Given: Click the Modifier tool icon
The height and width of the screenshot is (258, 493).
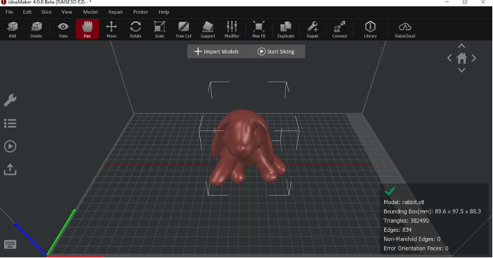Looking at the screenshot, I should (232, 30).
